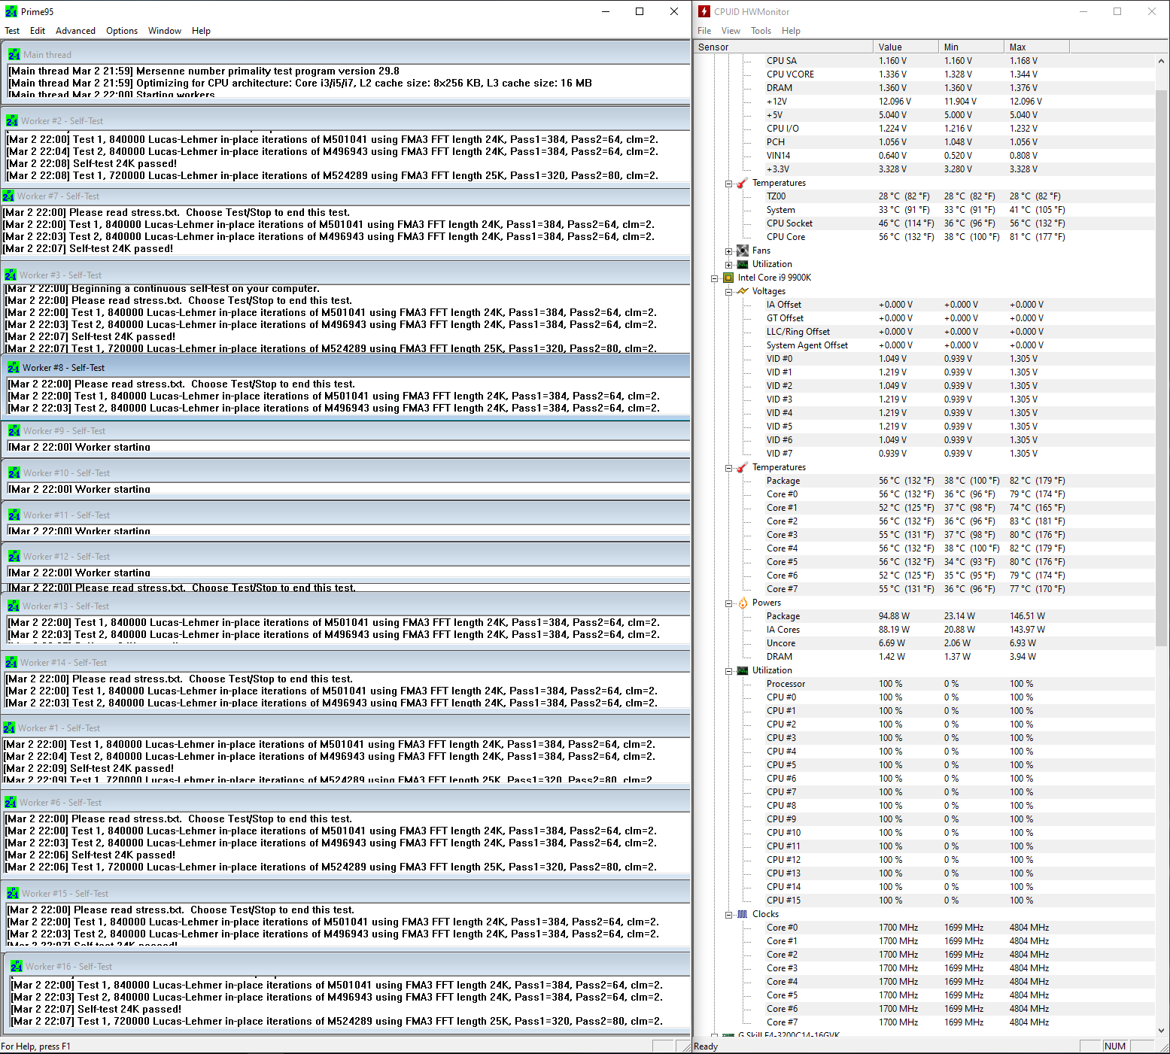The height and width of the screenshot is (1054, 1170).
Task: Click the Clocks node icon
Action: tap(743, 914)
